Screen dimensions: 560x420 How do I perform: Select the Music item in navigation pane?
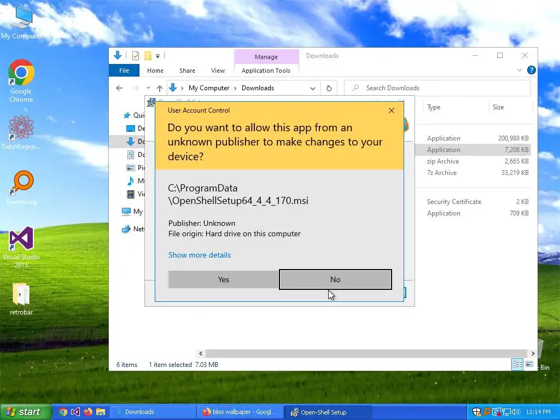tap(136, 180)
